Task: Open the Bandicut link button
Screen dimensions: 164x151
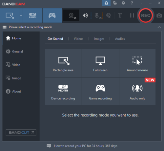Action: [21, 133]
